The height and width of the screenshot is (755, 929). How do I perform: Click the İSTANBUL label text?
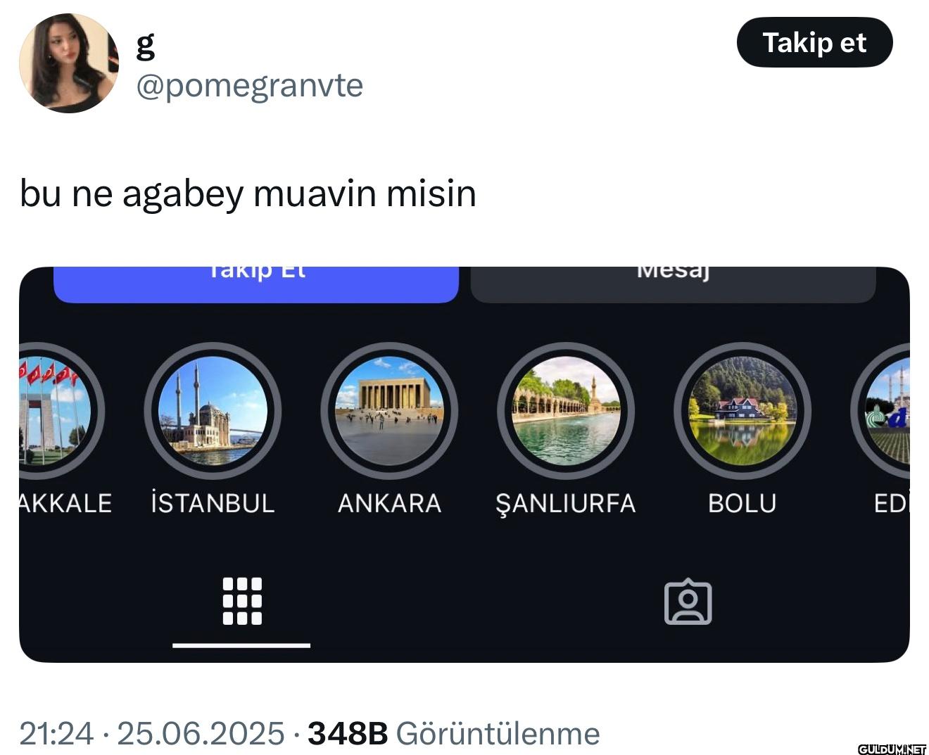click(x=213, y=503)
